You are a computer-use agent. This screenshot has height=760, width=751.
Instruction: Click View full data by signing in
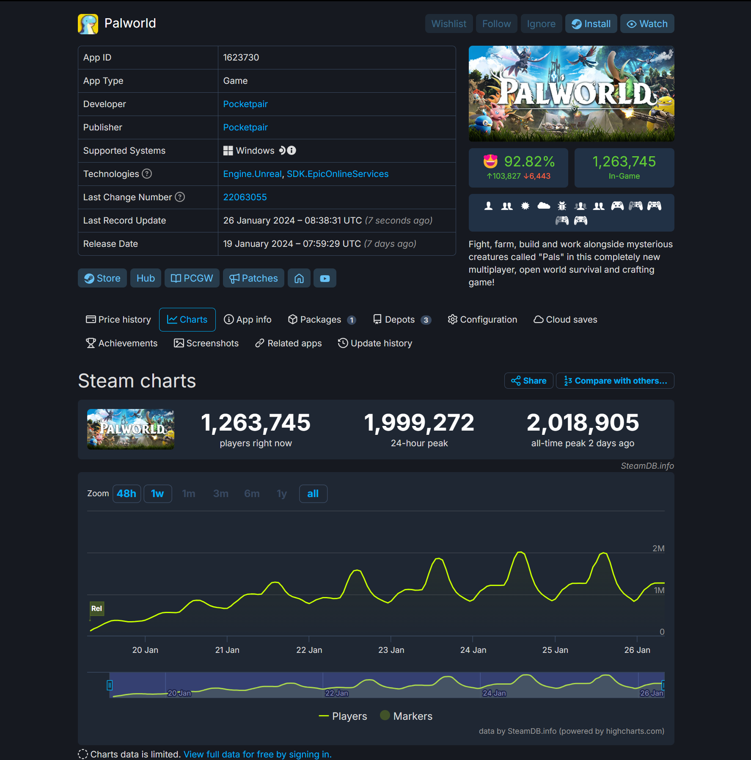click(x=258, y=754)
